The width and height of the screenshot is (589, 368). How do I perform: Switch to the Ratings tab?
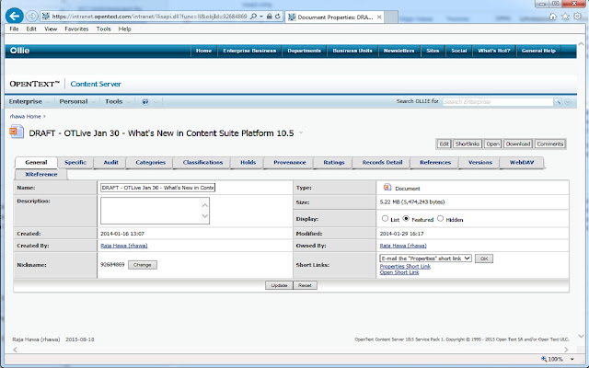334,163
